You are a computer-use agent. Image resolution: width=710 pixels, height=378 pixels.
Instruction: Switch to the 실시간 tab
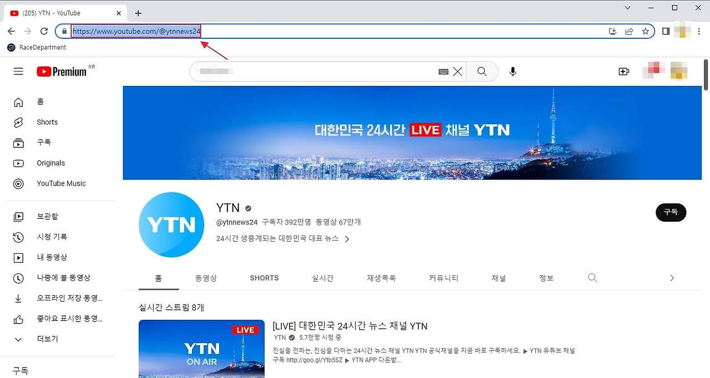point(323,278)
